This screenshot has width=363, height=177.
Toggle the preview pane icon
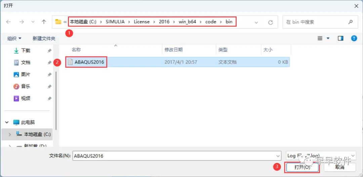[x=340, y=38]
